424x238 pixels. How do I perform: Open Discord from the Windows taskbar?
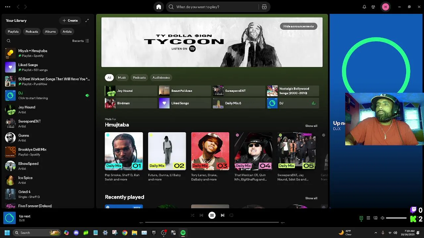click(76, 233)
